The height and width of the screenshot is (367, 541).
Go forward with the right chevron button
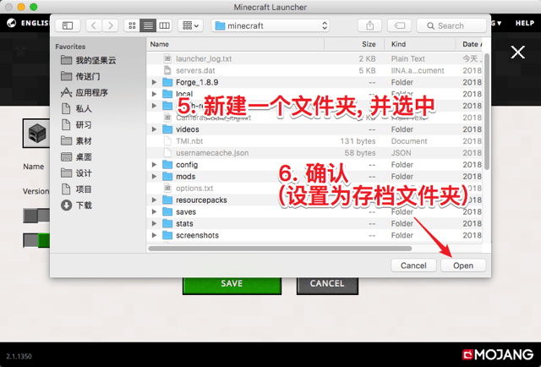(110, 25)
